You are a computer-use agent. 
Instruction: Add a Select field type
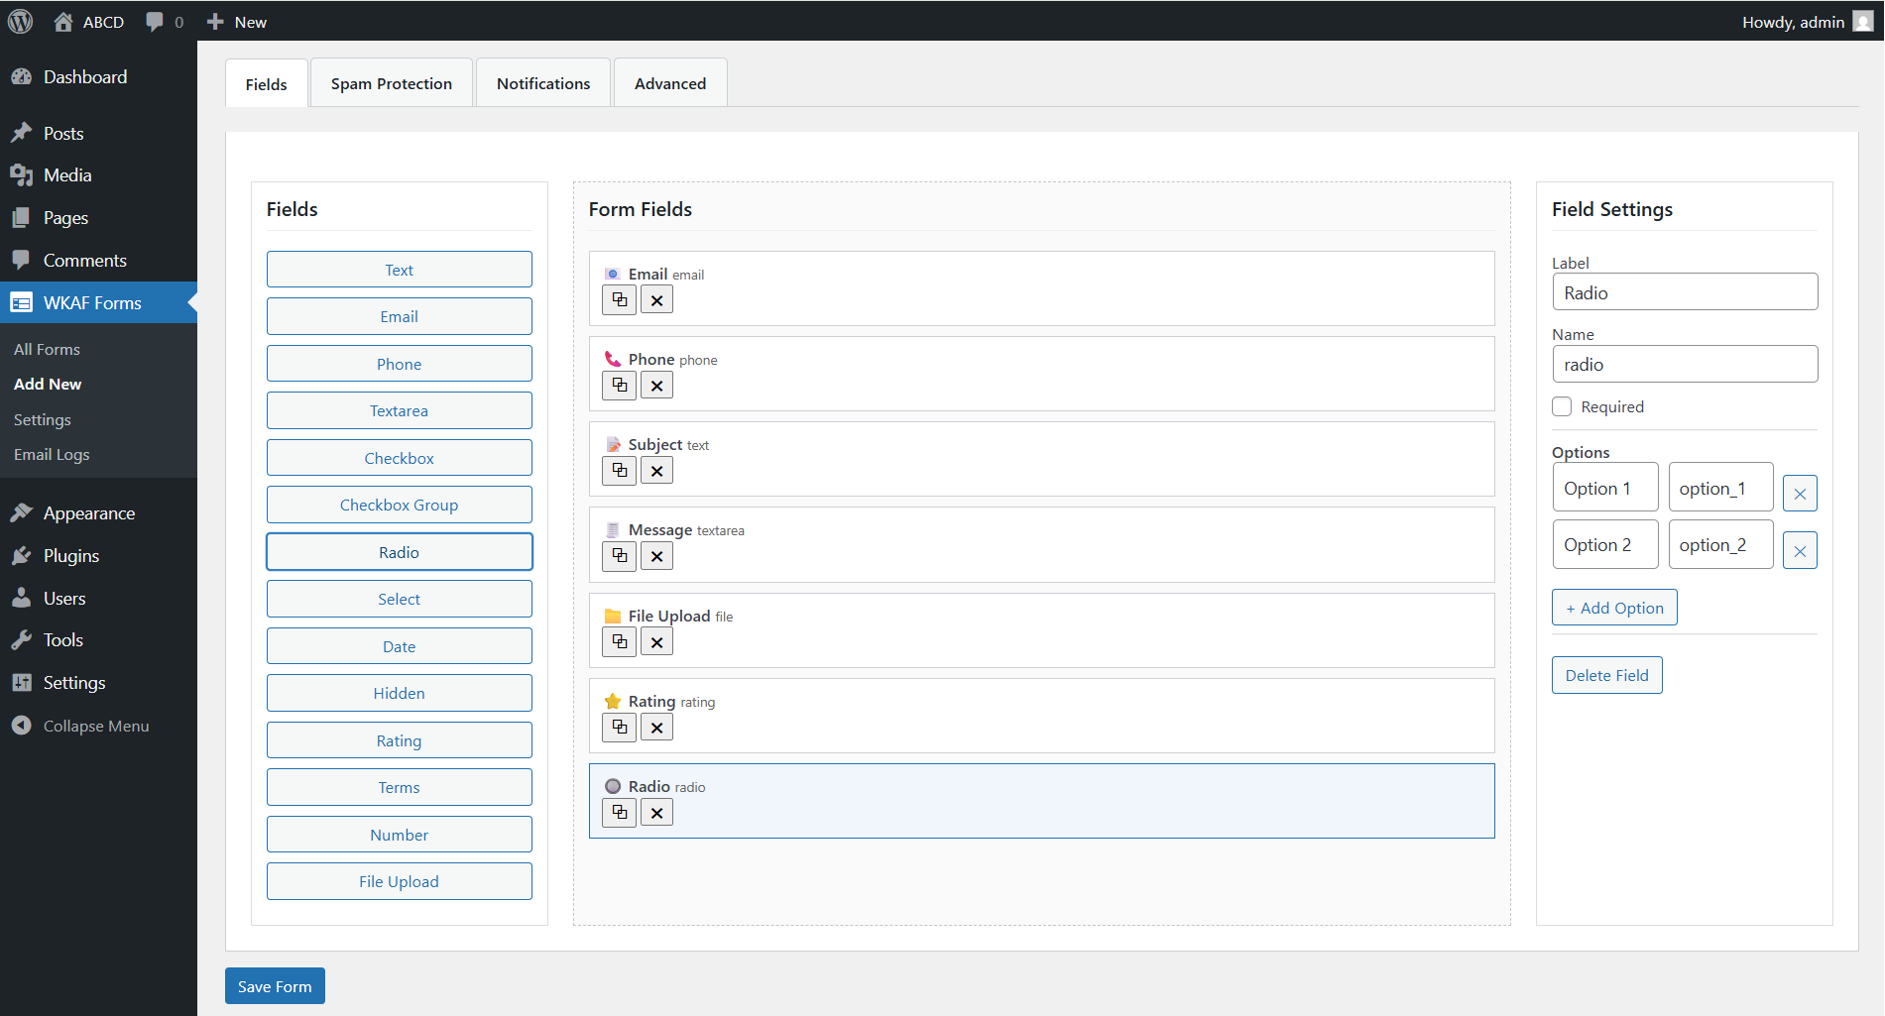pyautogui.click(x=400, y=599)
